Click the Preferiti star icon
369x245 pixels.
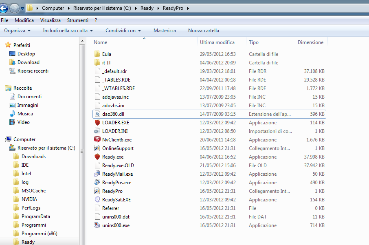coord(8,45)
